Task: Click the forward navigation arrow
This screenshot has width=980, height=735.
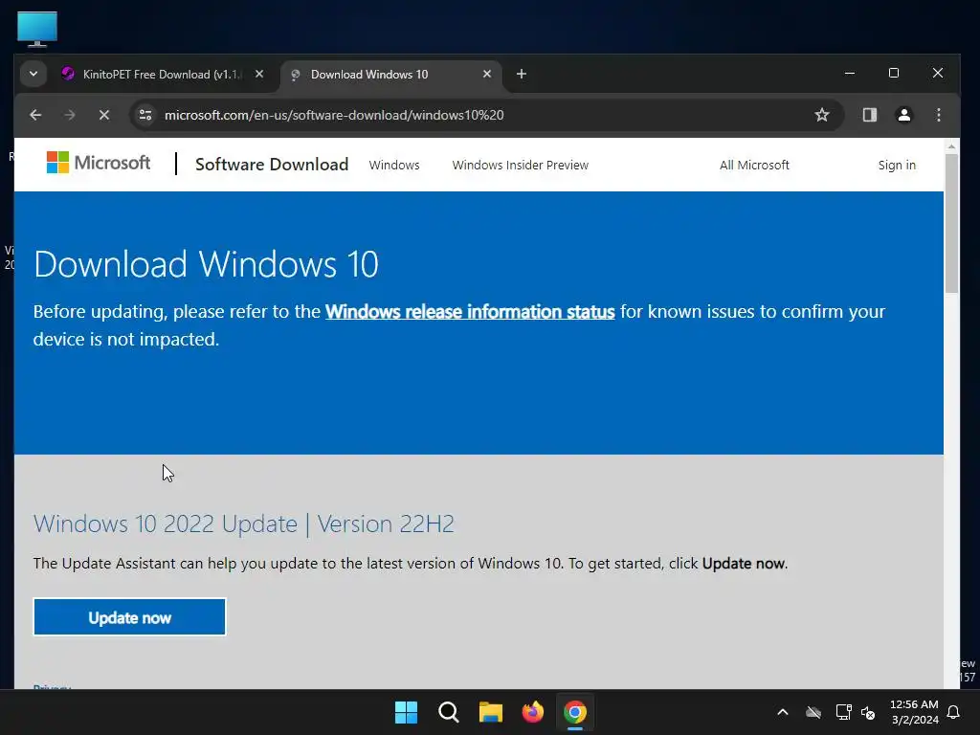Action: point(70,115)
